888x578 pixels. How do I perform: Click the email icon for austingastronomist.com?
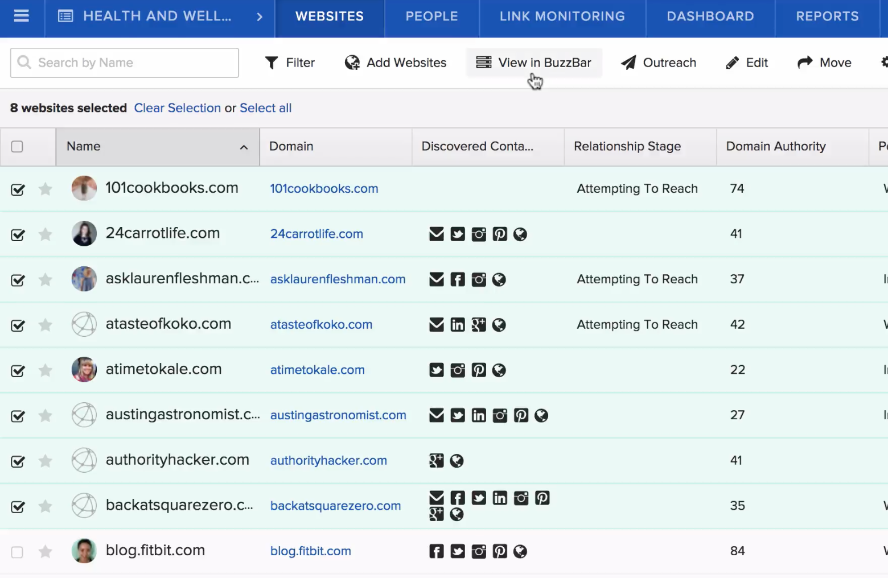click(437, 415)
